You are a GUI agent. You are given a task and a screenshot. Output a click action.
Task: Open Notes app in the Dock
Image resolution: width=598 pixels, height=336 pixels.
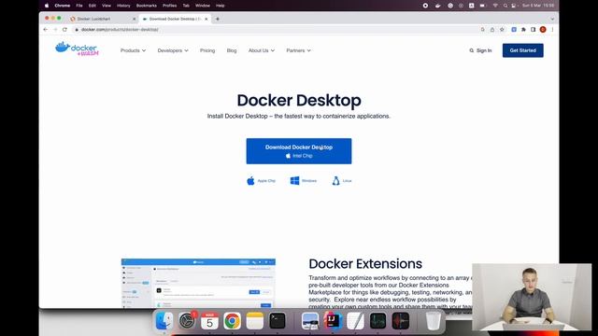[x=255, y=321]
